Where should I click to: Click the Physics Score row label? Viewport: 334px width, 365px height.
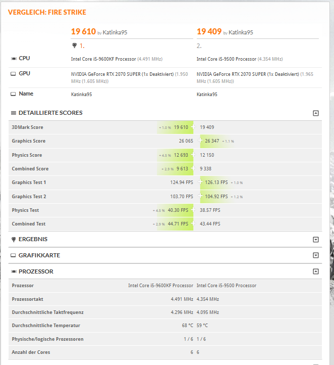[x=27, y=155]
